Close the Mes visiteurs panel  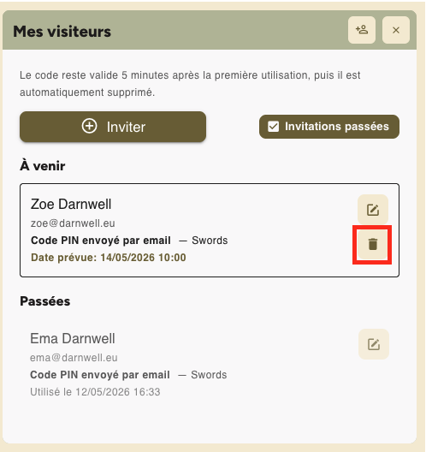[396, 30]
